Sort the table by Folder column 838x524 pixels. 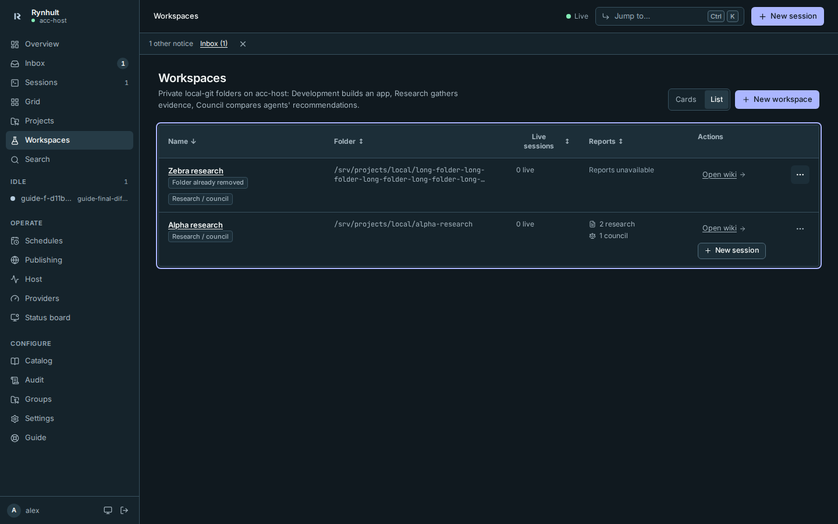pos(349,141)
